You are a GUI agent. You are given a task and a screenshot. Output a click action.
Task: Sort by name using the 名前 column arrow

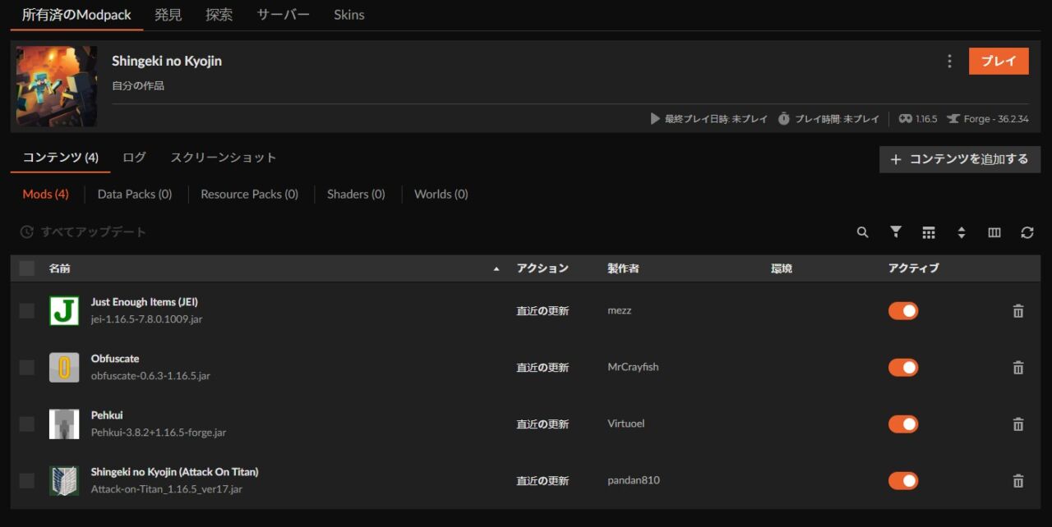tap(496, 269)
